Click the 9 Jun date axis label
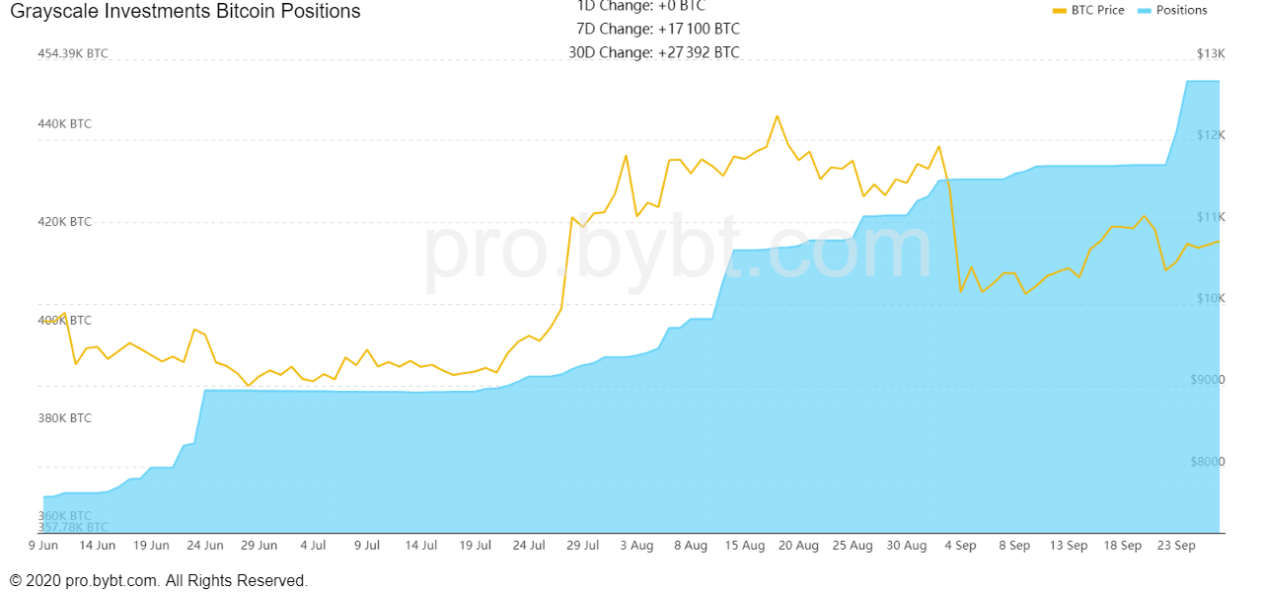Viewport: 1263px width, 592px height. pos(43,545)
